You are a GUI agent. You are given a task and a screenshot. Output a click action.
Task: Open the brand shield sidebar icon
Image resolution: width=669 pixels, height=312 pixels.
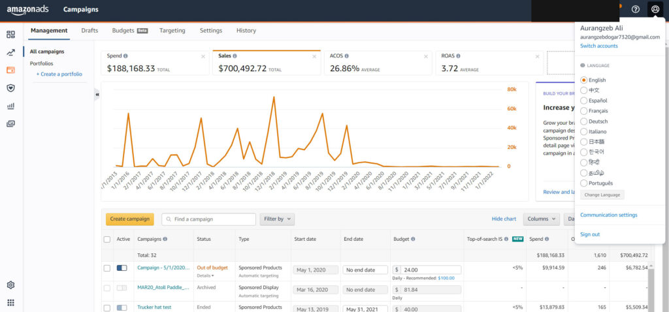tap(10, 87)
